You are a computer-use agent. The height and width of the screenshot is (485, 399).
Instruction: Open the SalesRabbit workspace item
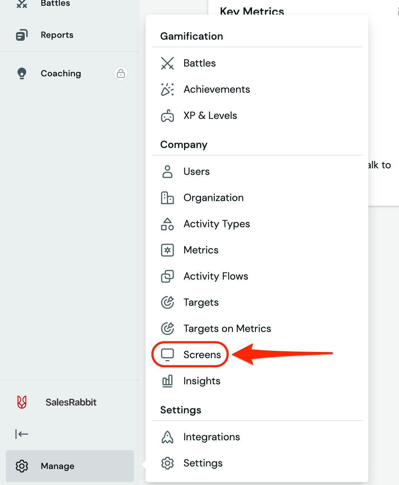[x=71, y=402]
